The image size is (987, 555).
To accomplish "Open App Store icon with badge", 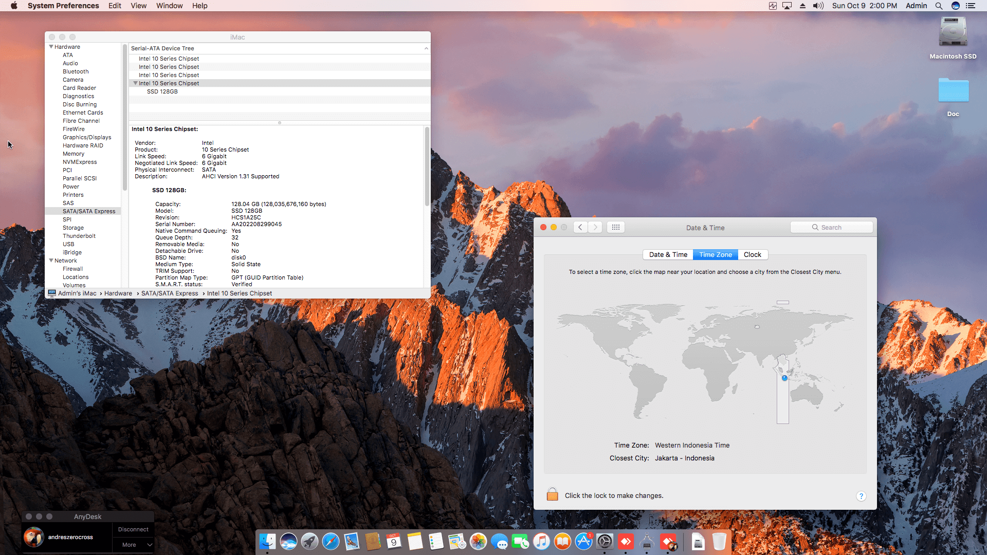I will coord(583,541).
